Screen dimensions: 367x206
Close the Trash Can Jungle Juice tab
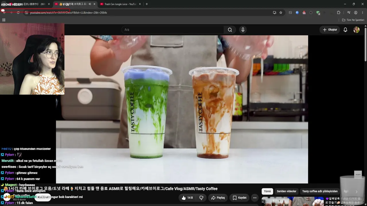click(x=140, y=4)
